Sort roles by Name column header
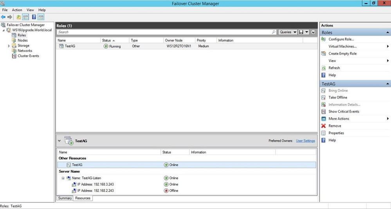 78,40
